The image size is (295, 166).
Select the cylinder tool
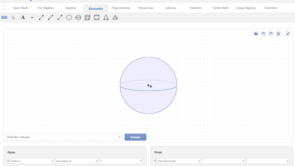coord(97,17)
